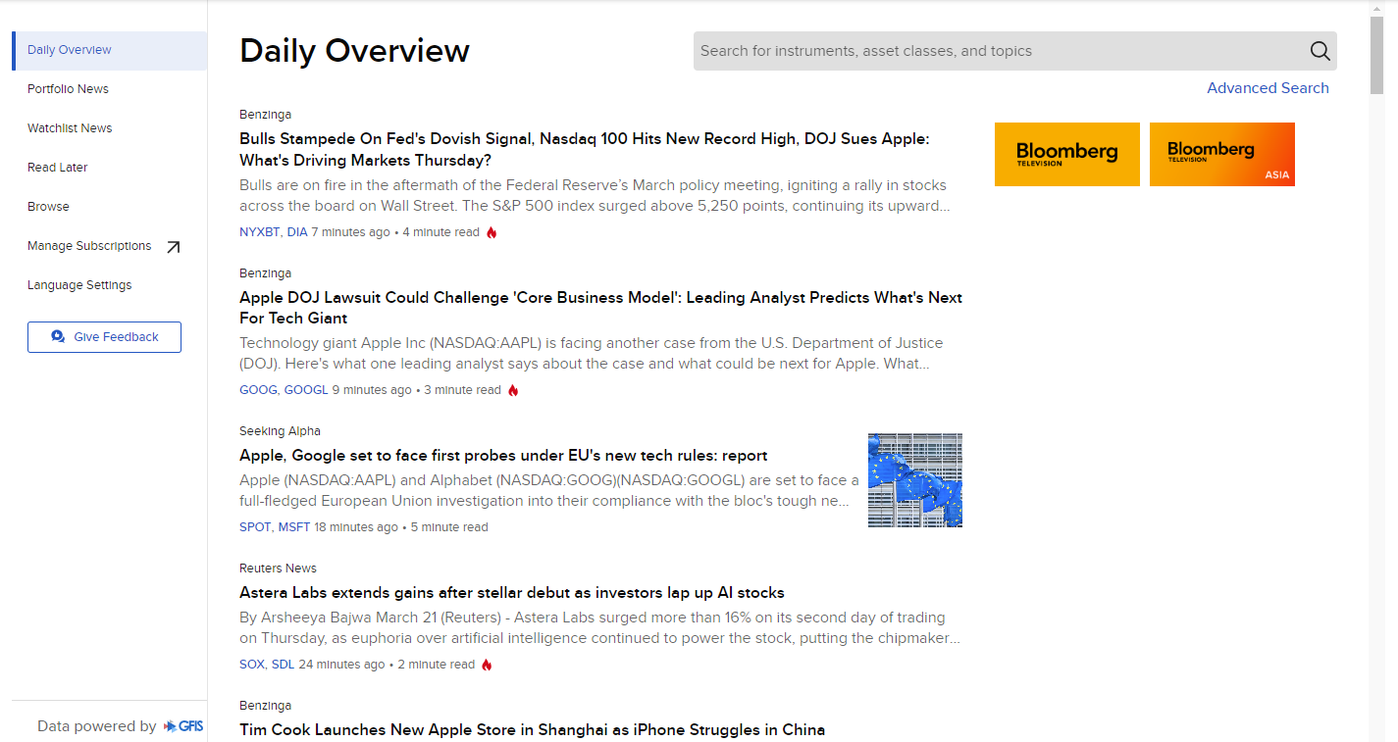Open Language Settings
The width and height of the screenshot is (1398, 742).
[x=79, y=284]
